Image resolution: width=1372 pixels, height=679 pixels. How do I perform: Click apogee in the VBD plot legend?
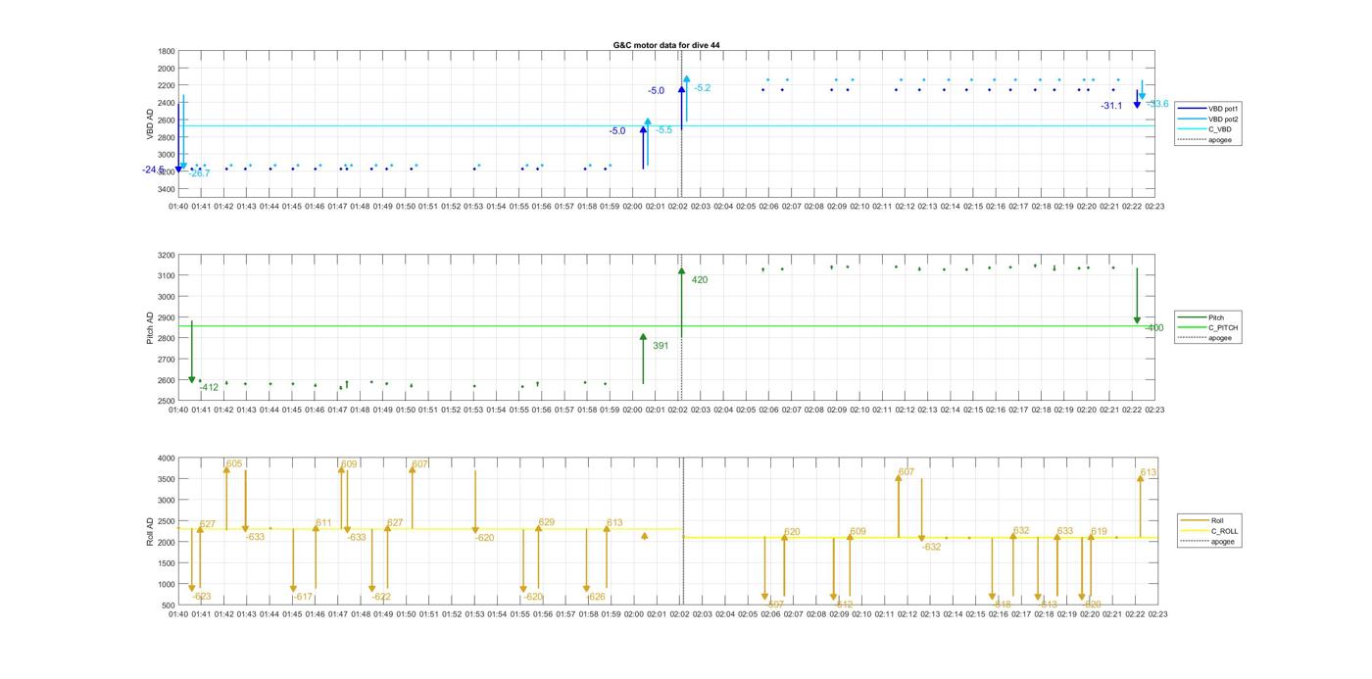pos(1205,140)
